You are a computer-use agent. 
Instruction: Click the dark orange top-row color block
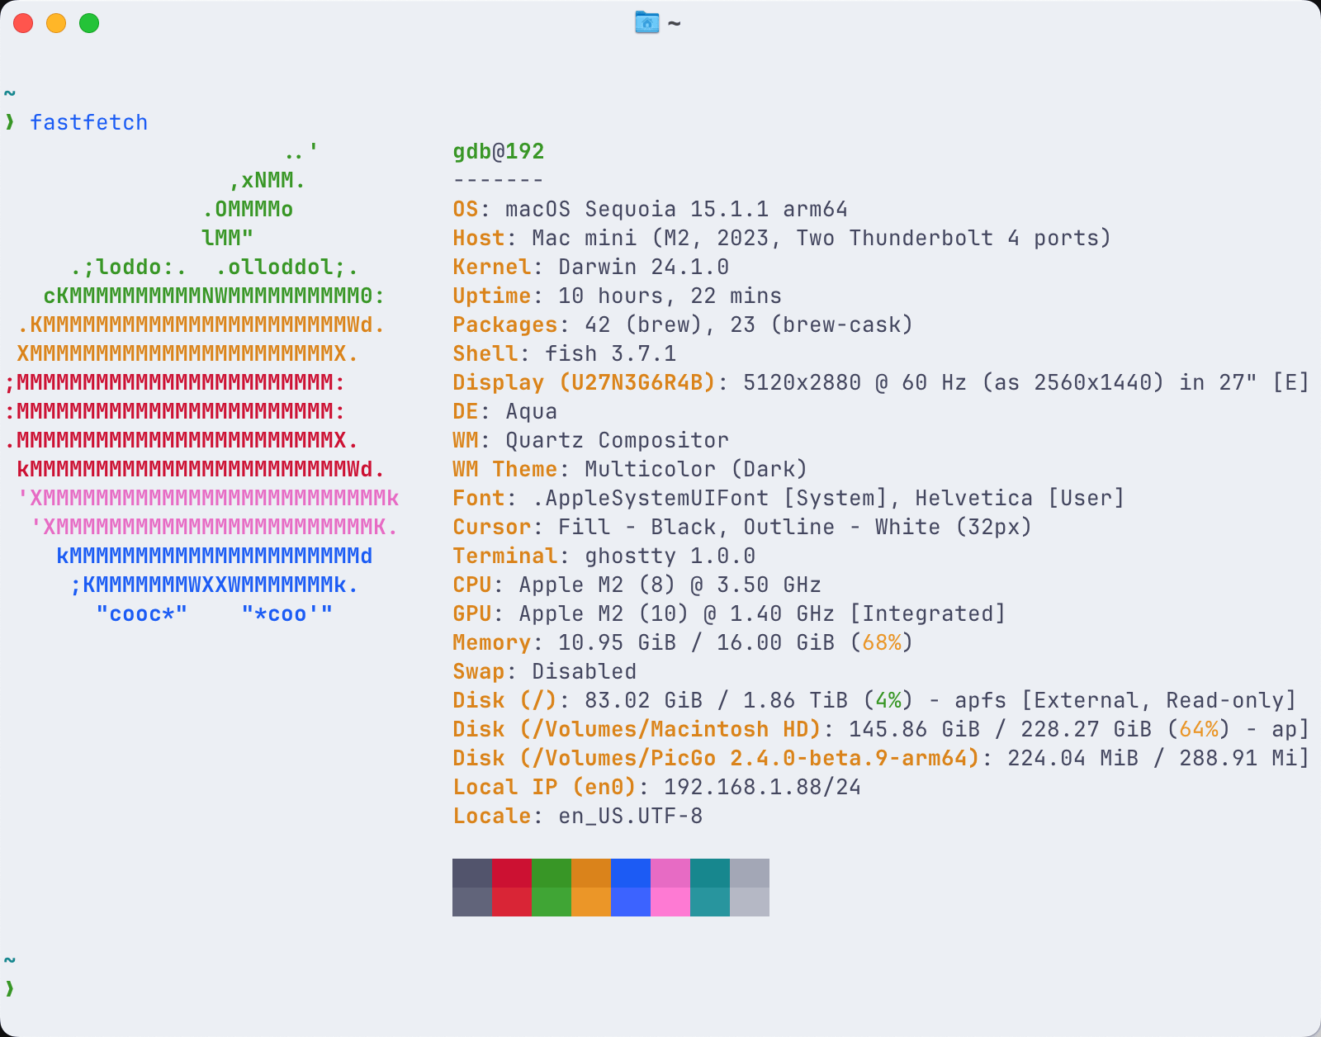(x=591, y=873)
